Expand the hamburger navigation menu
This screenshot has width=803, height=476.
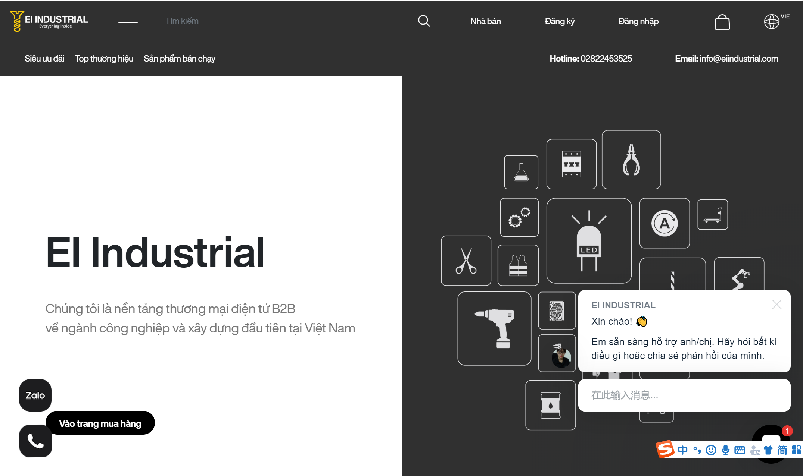coord(128,22)
